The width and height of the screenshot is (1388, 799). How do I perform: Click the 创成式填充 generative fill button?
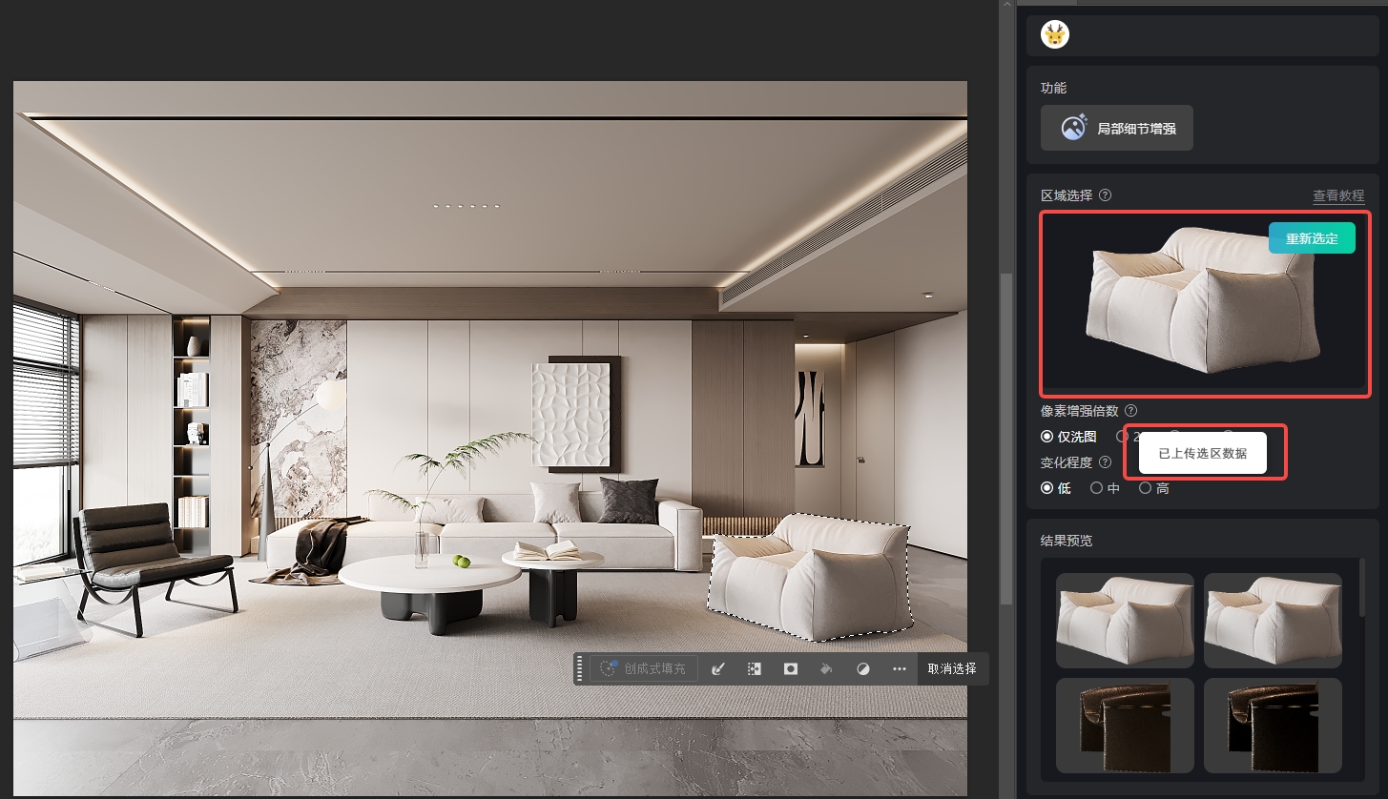pos(644,668)
